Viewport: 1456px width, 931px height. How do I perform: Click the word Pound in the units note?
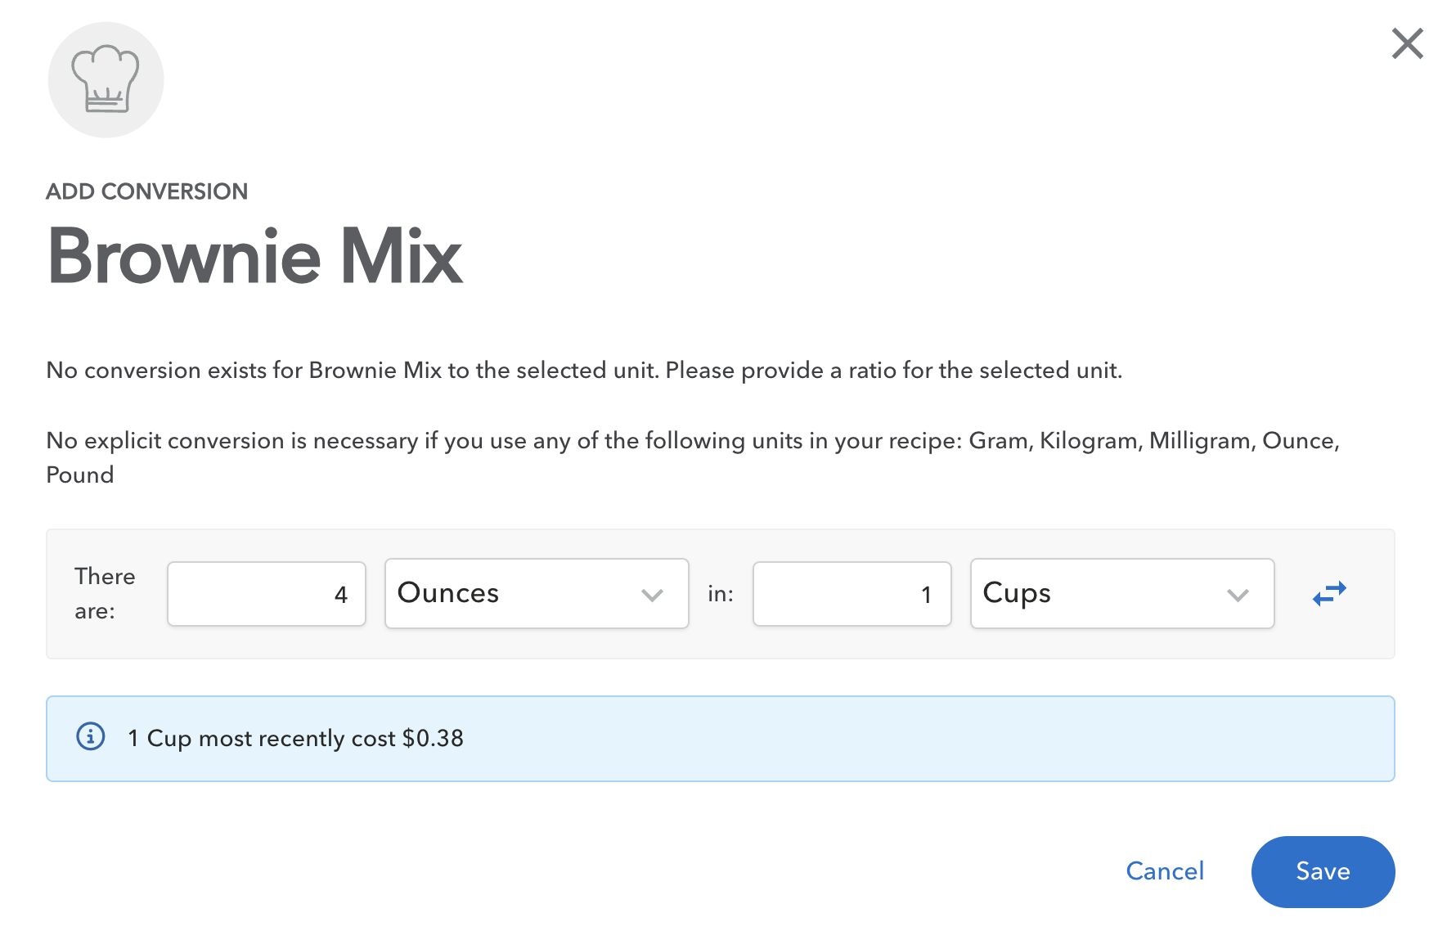tap(80, 475)
